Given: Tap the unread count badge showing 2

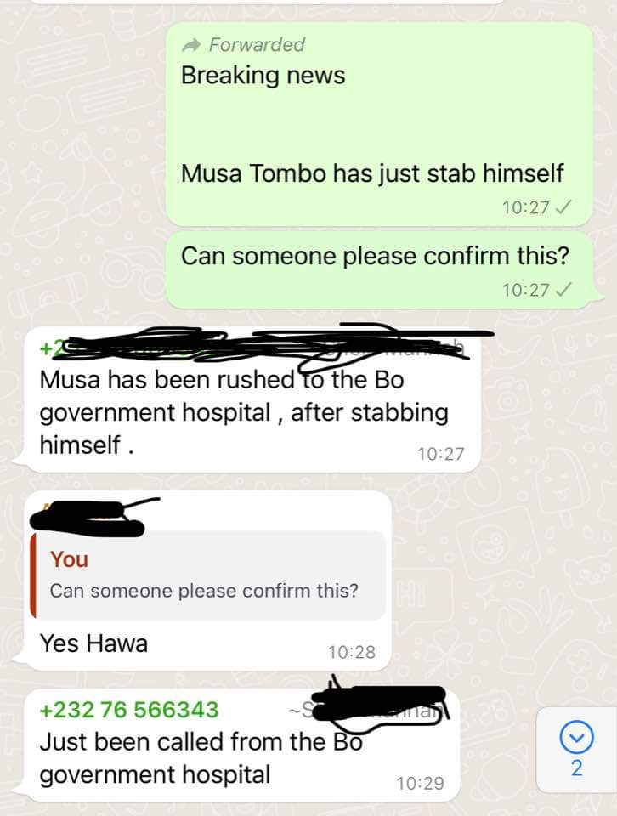Looking at the screenshot, I should click(x=576, y=768).
